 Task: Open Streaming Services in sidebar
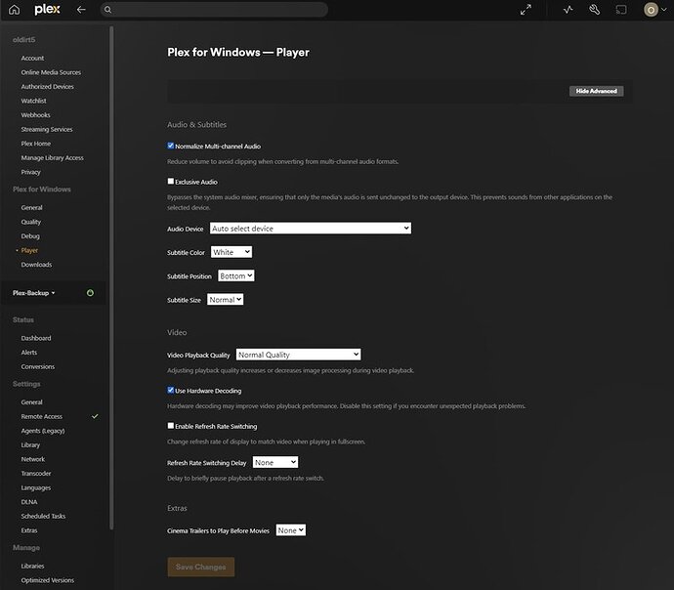(47, 129)
